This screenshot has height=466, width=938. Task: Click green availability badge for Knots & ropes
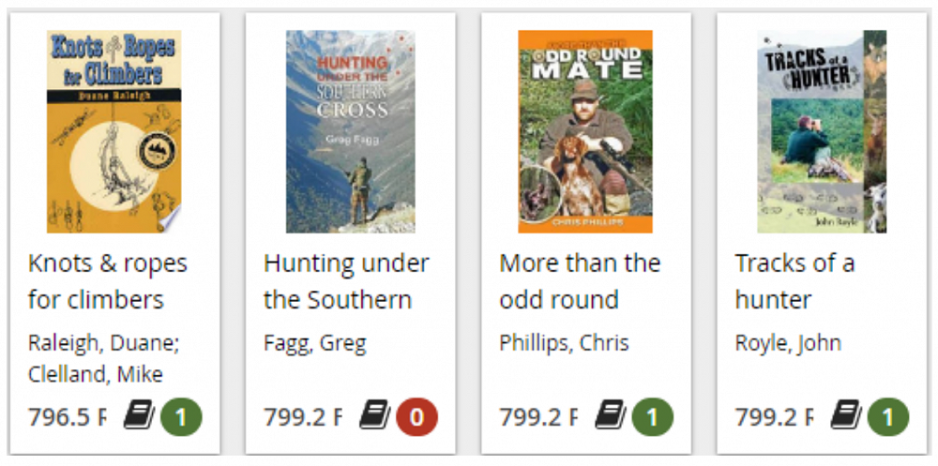tap(181, 416)
